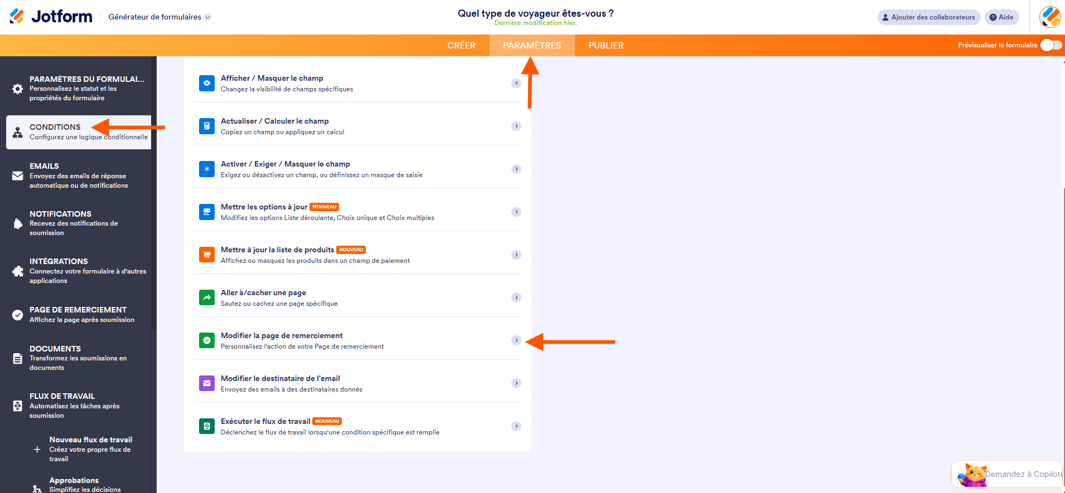Image resolution: width=1065 pixels, height=493 pixels.
Task: Click the form settings gear icon
Action: coord(18,89)
